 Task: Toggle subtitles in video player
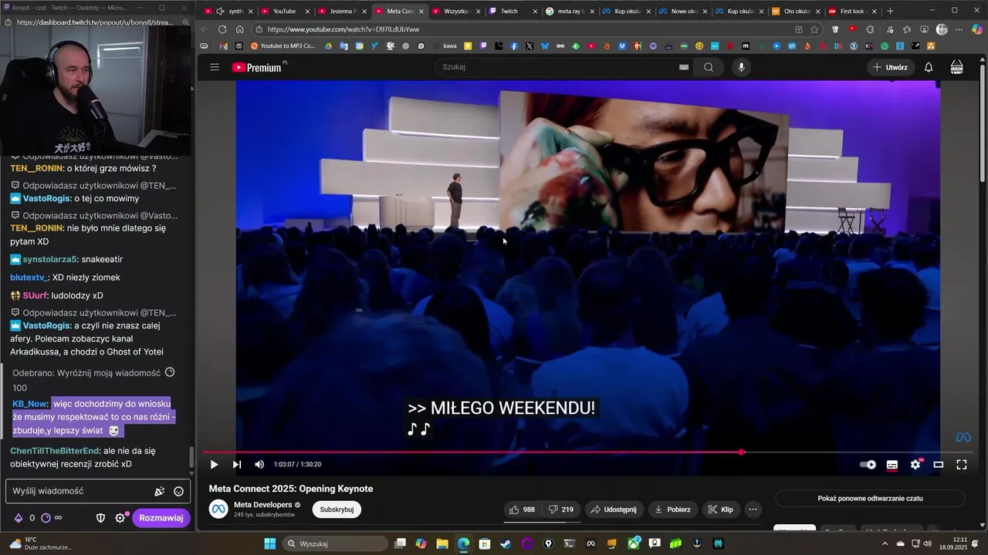coord(892,465)
